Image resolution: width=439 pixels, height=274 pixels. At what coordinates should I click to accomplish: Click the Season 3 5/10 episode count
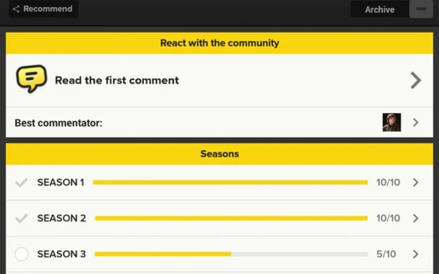(386, 254)
